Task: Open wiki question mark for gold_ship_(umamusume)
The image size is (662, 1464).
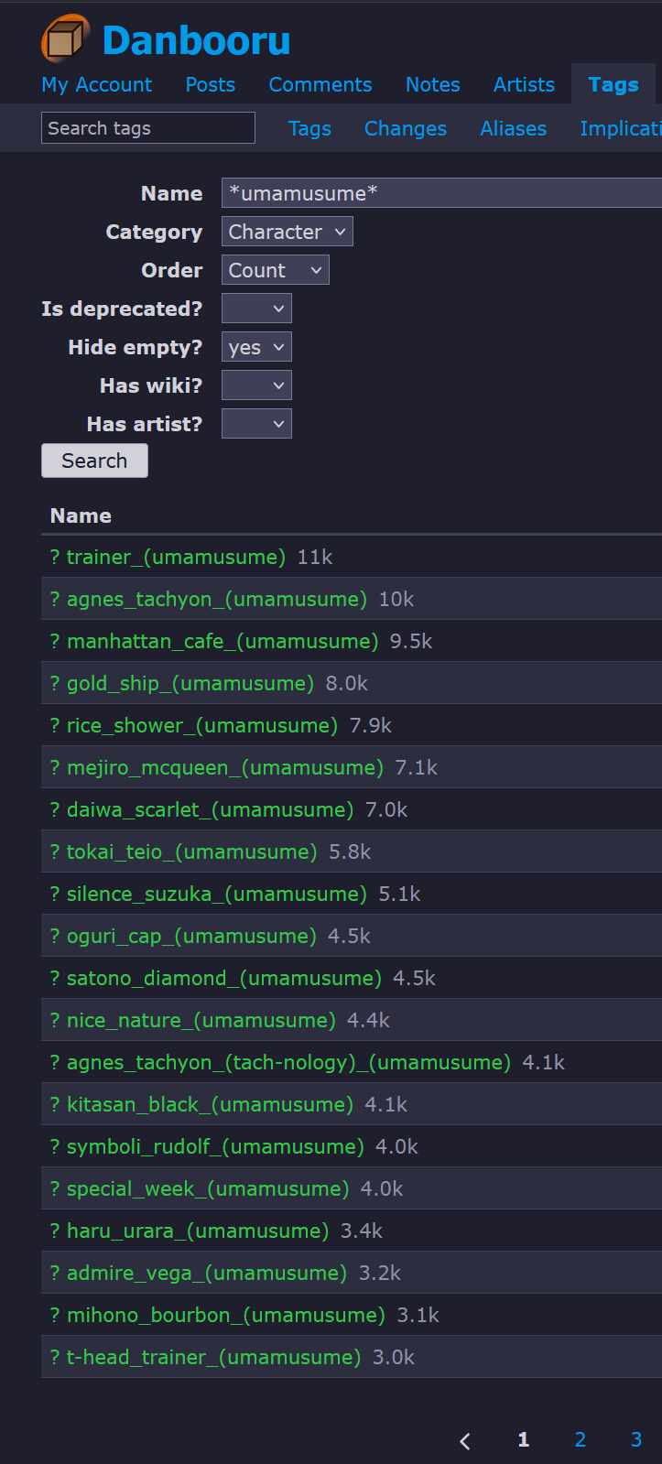Action: (55, 683)
